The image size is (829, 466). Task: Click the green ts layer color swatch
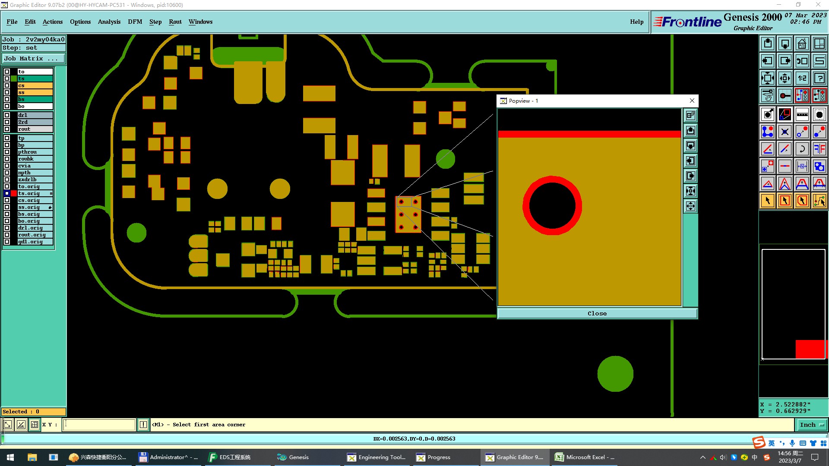click(14, 79)
